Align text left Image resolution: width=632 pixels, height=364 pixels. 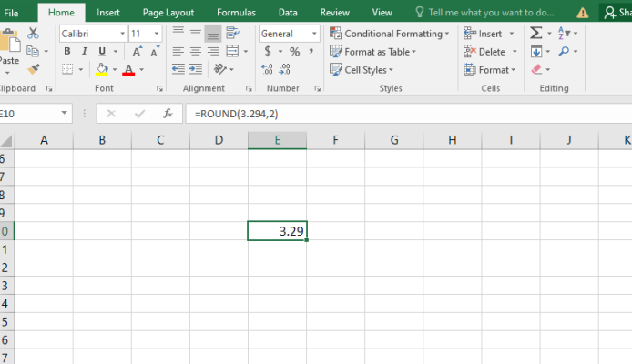click(x=178, y=51)
